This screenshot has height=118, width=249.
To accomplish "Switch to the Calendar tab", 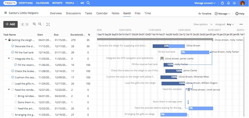I will click(x=102, y=13).
